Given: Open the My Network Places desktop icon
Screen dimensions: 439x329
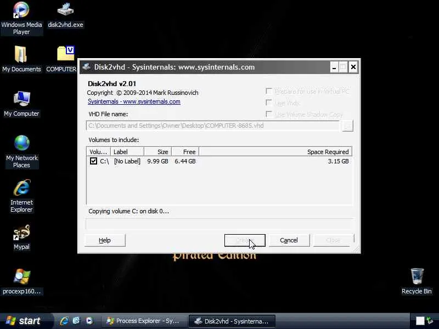Looking at the screenshot, I should point(22,151).
